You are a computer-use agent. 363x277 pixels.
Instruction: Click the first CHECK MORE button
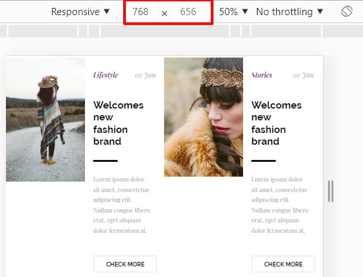(x=125, y=264)
